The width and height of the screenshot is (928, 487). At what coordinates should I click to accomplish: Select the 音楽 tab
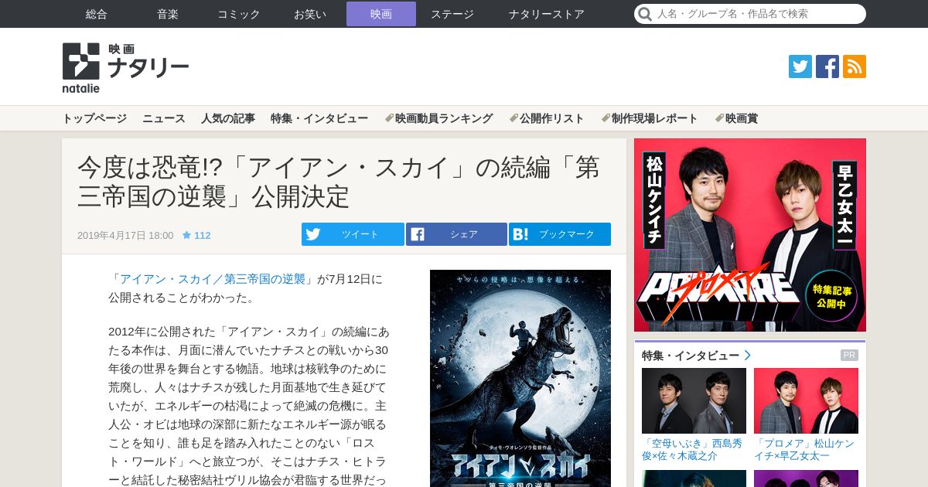168,14
